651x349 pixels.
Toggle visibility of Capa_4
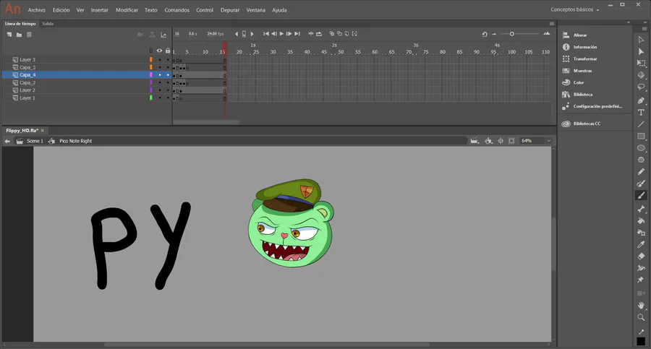tap(160, 75)
